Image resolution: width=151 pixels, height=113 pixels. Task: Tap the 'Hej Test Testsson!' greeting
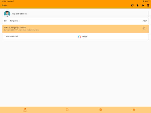tap(19, 14)
